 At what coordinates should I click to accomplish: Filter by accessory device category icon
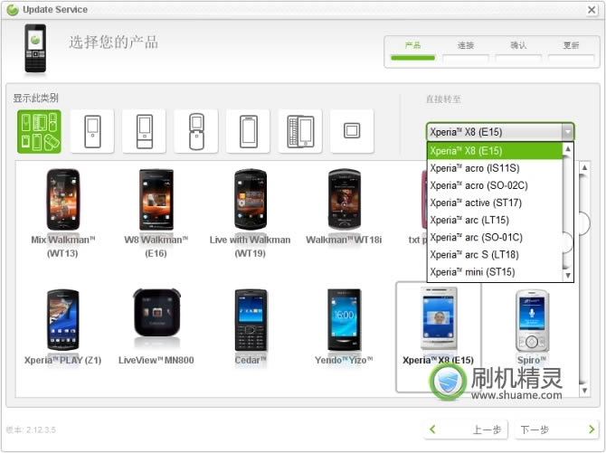pos(352,132)
